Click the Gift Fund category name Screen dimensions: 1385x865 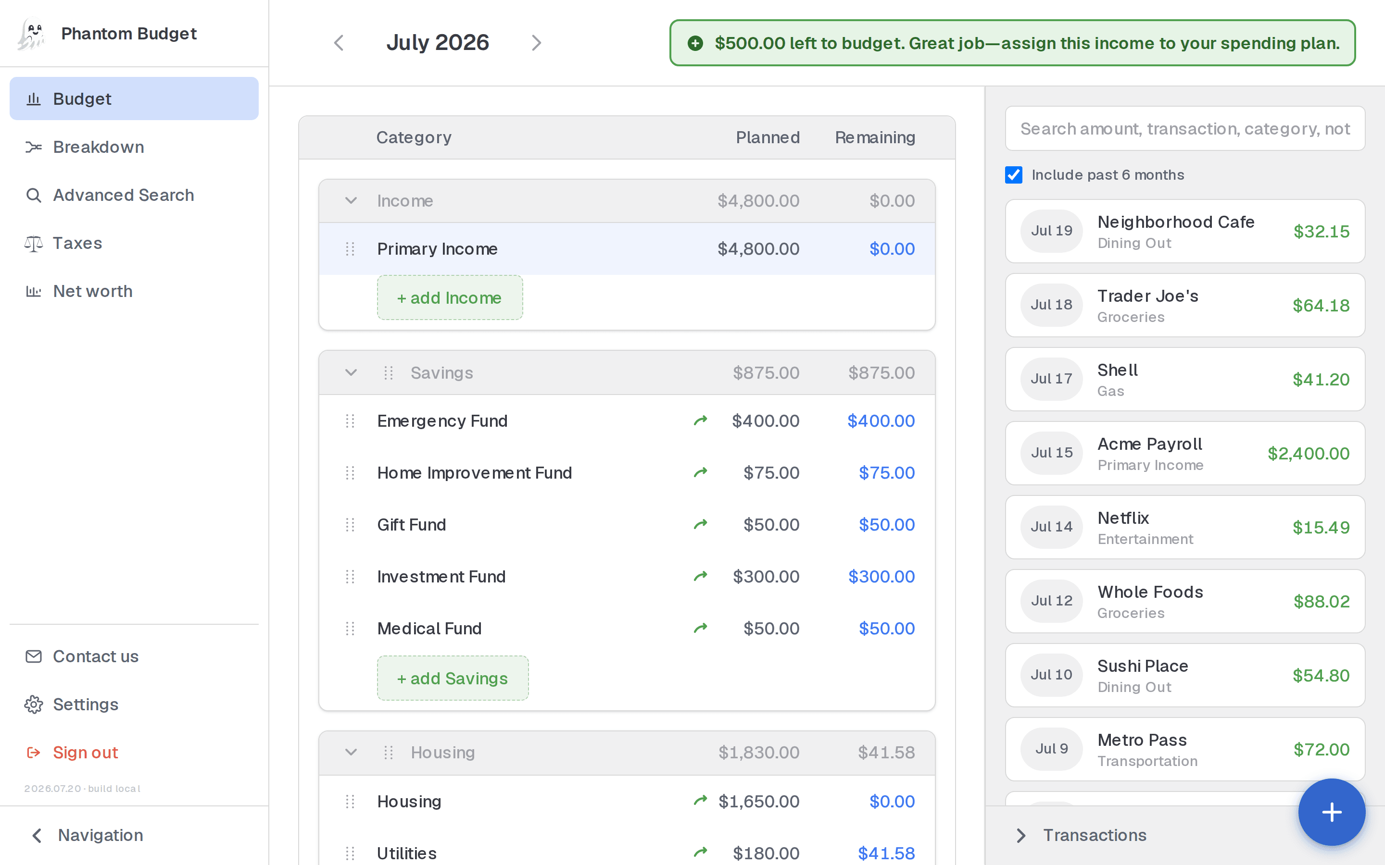[x=412, y=525]
